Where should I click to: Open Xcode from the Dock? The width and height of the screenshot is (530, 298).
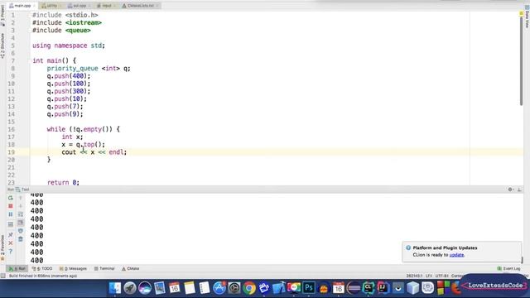point(279,288)
